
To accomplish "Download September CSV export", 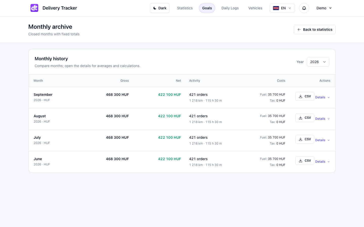I will [305, 96].
